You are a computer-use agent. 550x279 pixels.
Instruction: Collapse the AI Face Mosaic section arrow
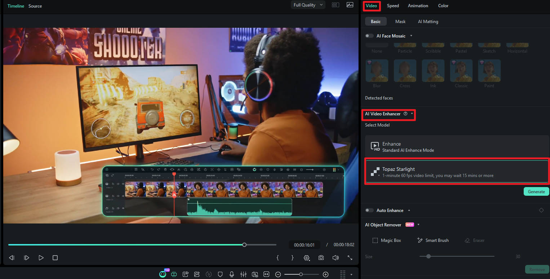(x=411, y=36)
